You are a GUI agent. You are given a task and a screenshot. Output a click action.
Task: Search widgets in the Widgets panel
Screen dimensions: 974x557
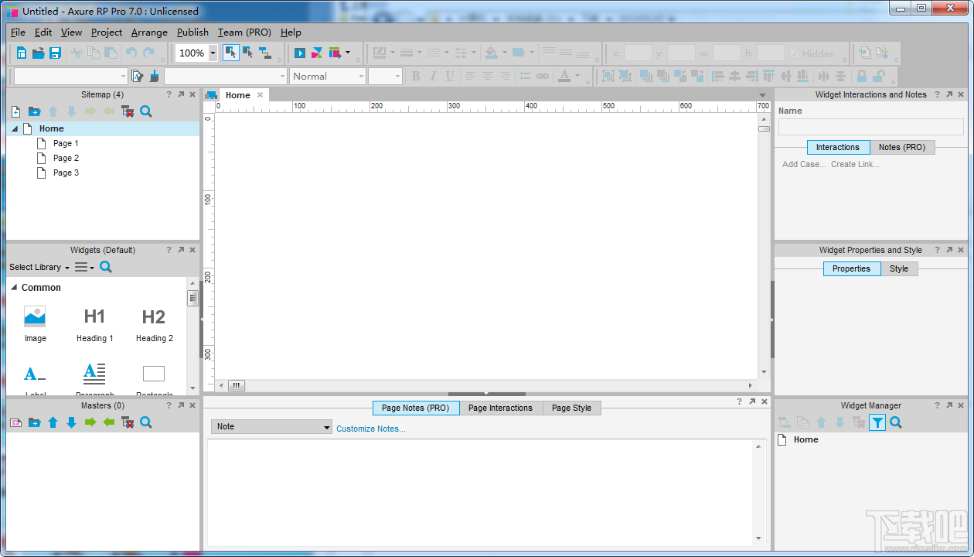(x=106, y=267)
